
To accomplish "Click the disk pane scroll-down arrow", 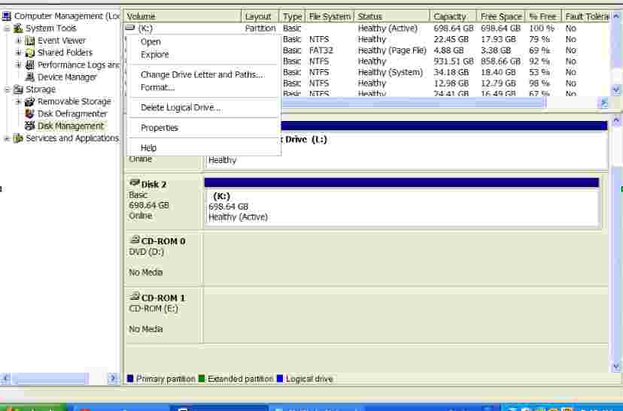I will coord(617,367).
